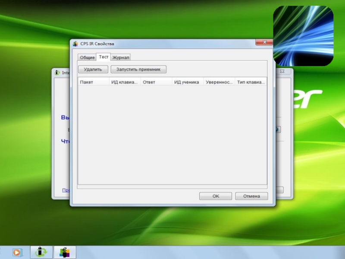Sort by the Пакет column header

tap(94, 82)
